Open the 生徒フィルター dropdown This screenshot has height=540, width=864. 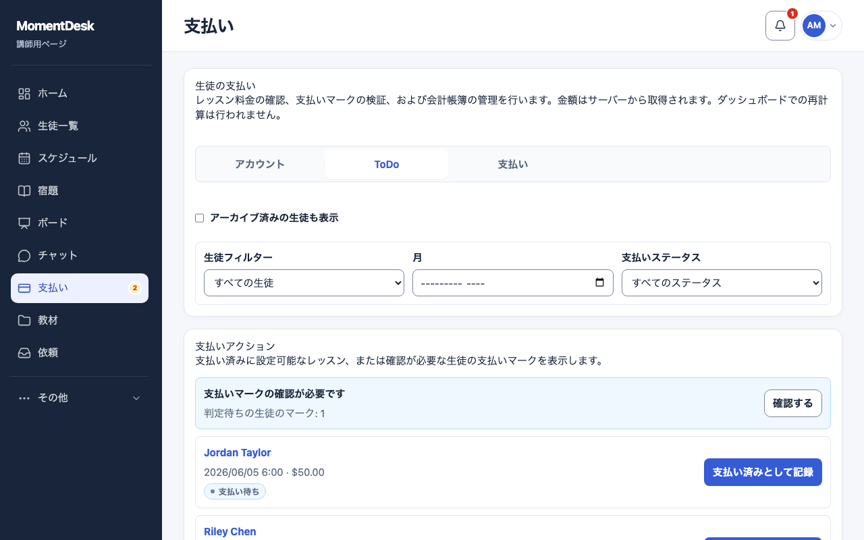(x=304, y=283)
